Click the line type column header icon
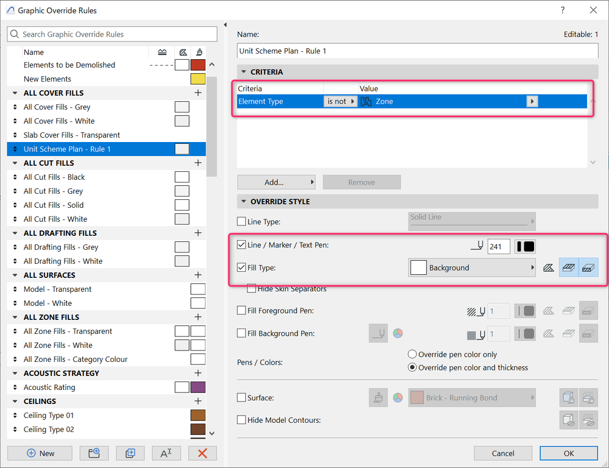 pos(162,52)
